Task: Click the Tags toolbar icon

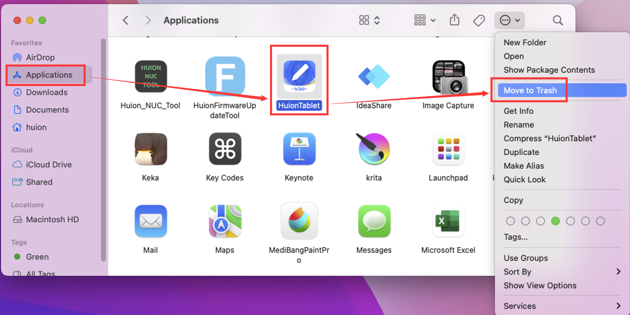Action: coord(479,20)
